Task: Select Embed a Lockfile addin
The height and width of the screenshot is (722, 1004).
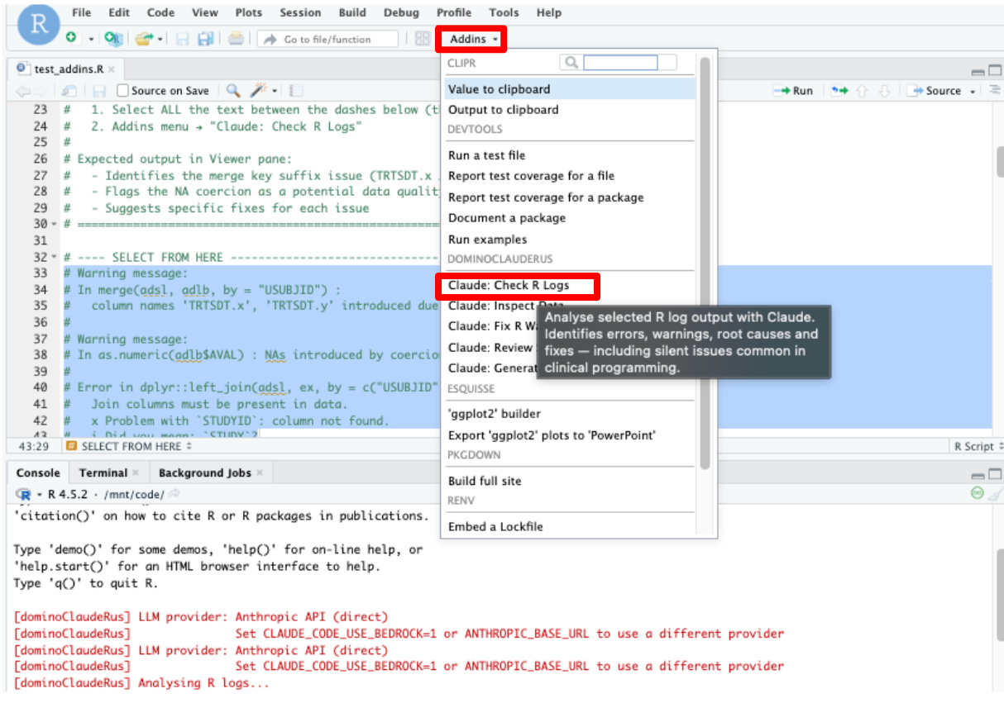Action: [495, 527]
